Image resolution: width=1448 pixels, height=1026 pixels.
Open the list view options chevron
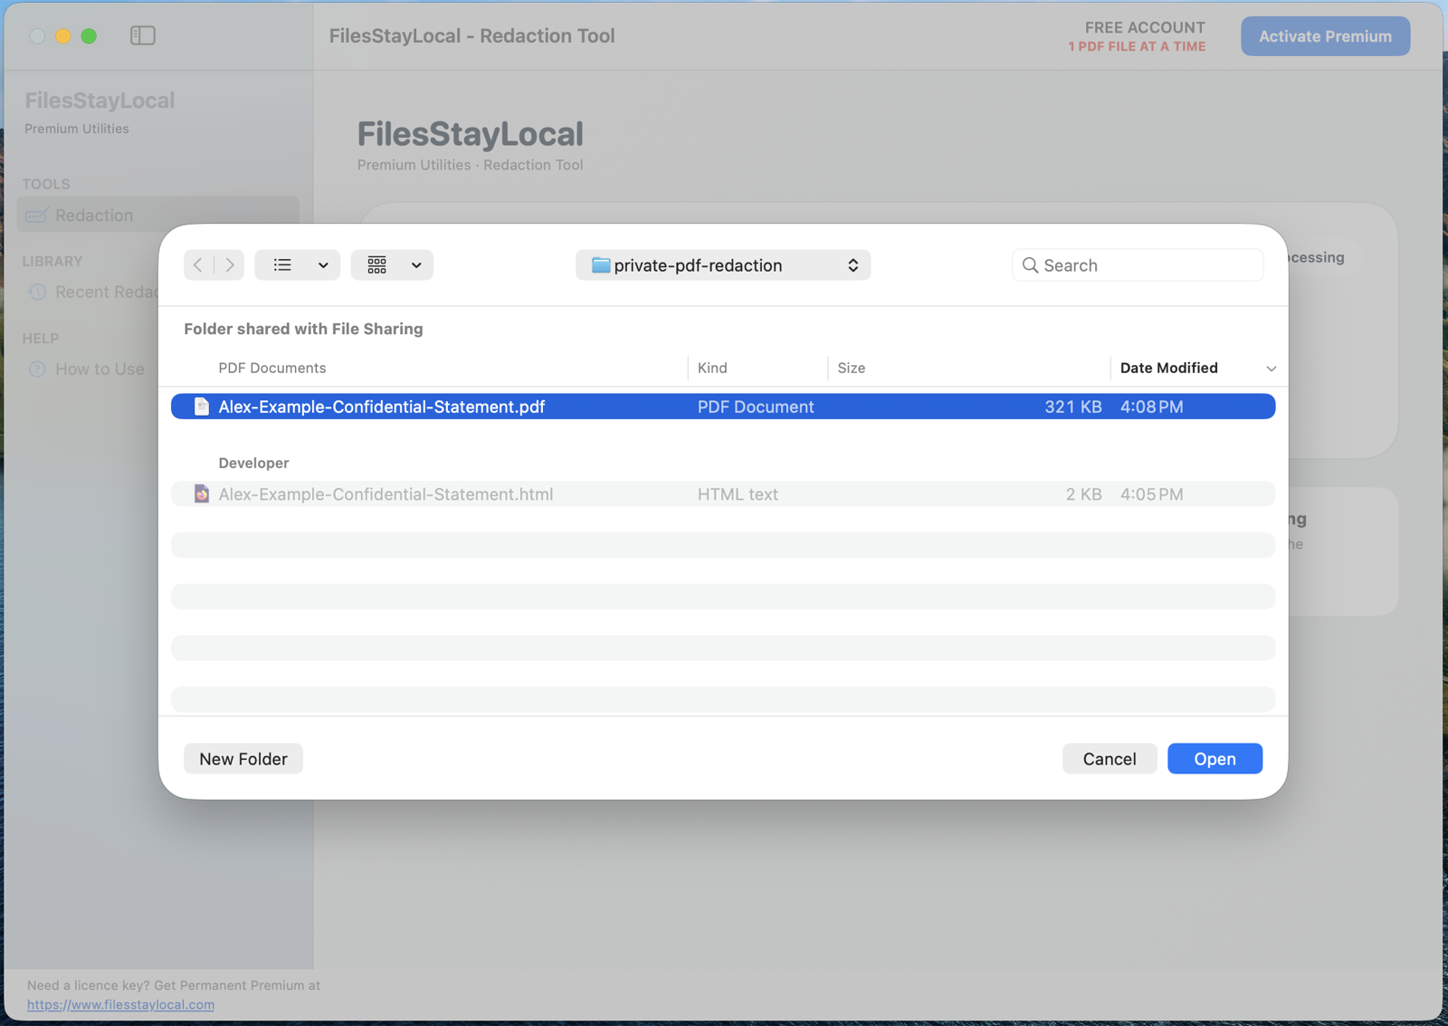323,265
